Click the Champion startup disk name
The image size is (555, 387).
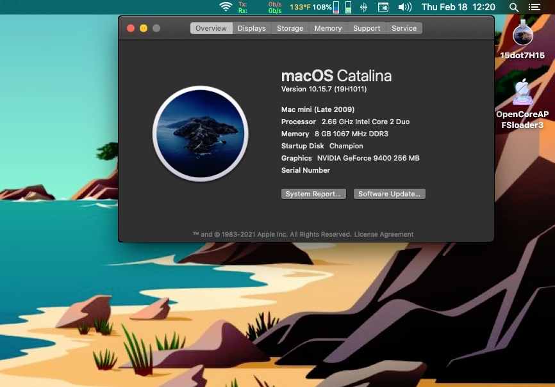pyautogui.click(x=346, y=146)
